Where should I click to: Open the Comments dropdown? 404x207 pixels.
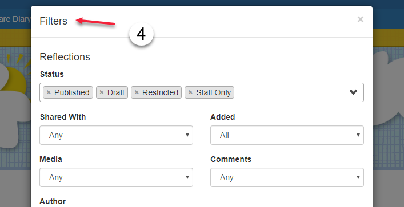(x=287, y=177)
